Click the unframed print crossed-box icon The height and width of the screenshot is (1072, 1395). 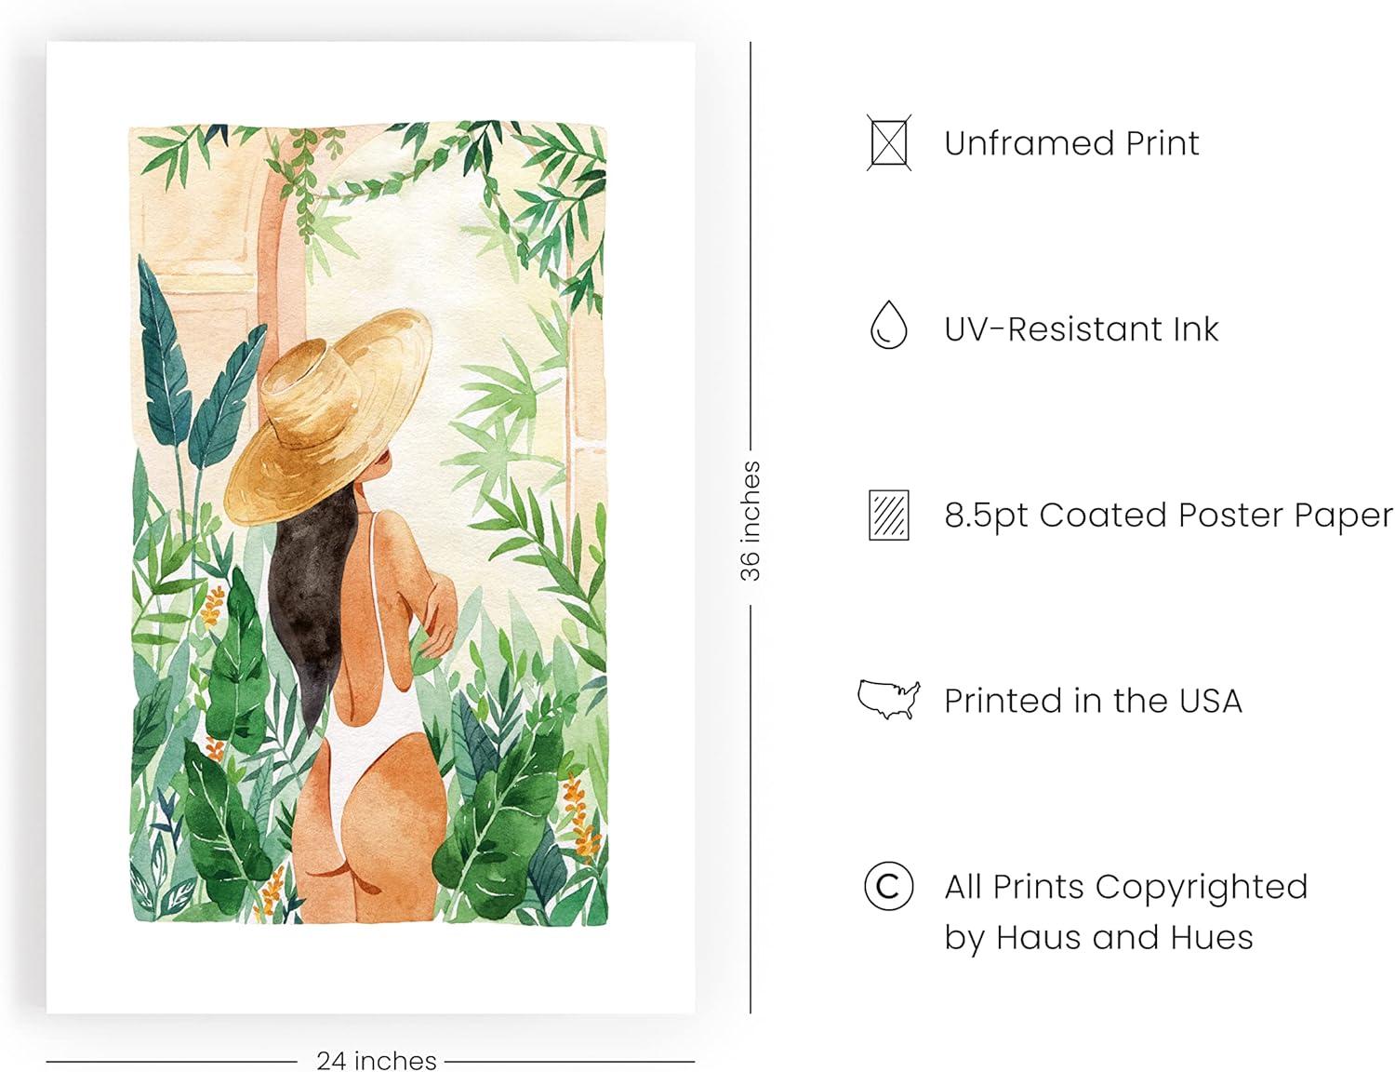coord(889,142)
